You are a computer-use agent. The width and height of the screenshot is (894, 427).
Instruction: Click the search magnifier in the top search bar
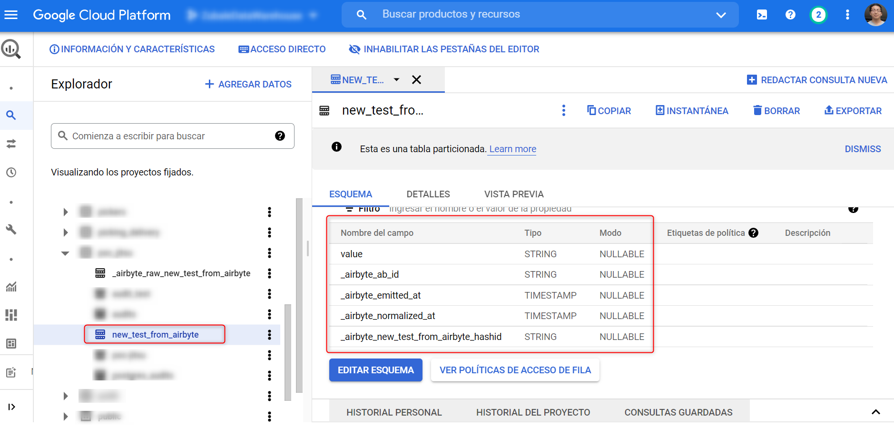pyautogui.click(x=362, y=15)
